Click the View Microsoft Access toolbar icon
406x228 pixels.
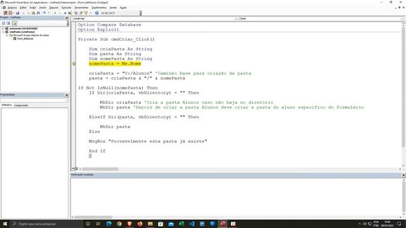[x=6, y=13]
